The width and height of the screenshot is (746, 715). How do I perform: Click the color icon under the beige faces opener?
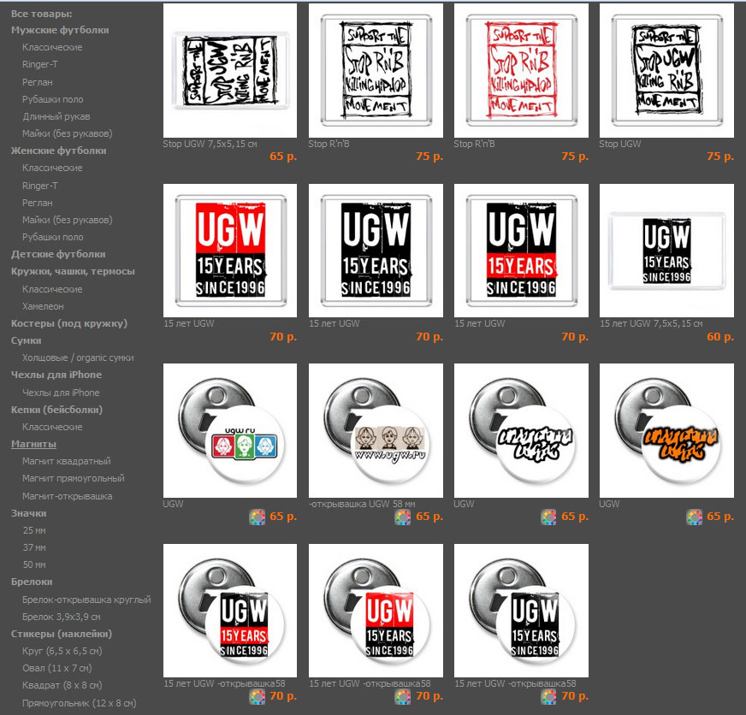tap(403, 517)
